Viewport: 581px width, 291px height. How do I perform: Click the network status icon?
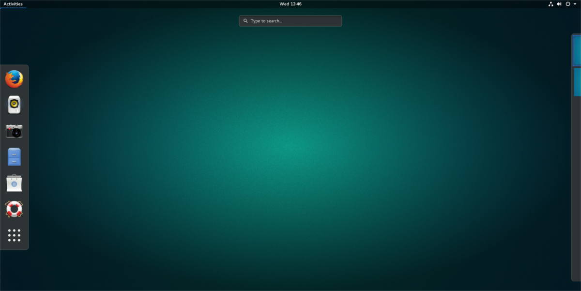pyautogui.click(x=551, y=4)
